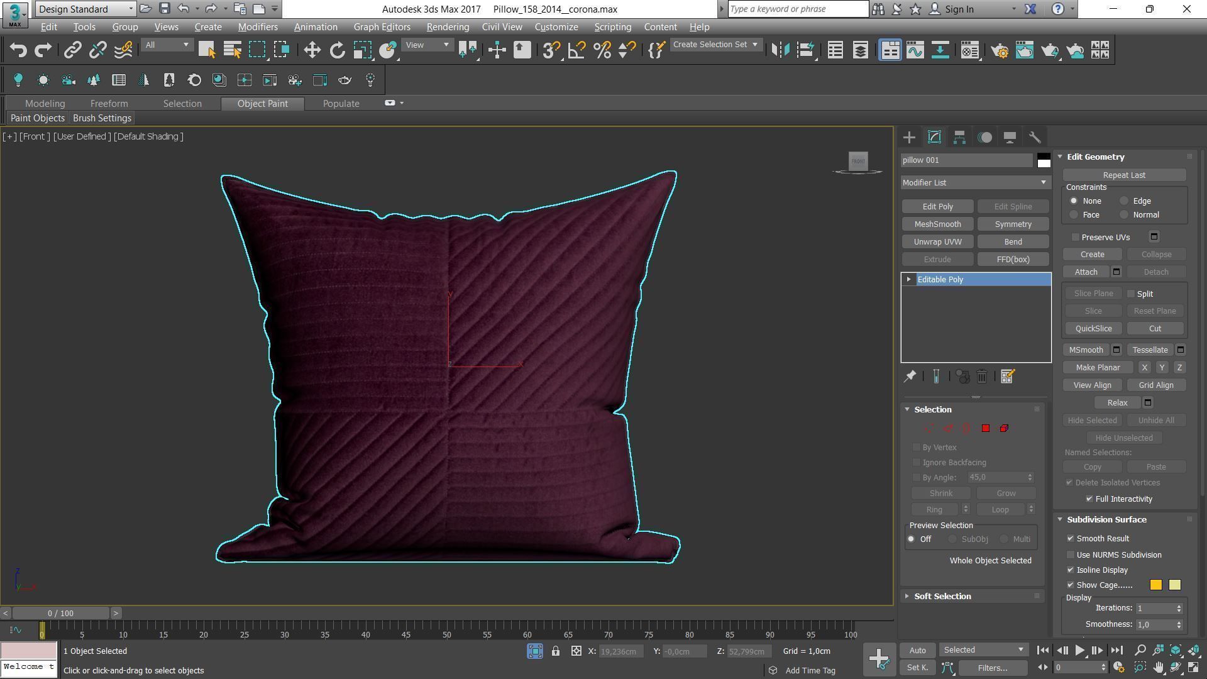Open Create Selection Set dropdown

pyautogui.click(x=715, y=45)
